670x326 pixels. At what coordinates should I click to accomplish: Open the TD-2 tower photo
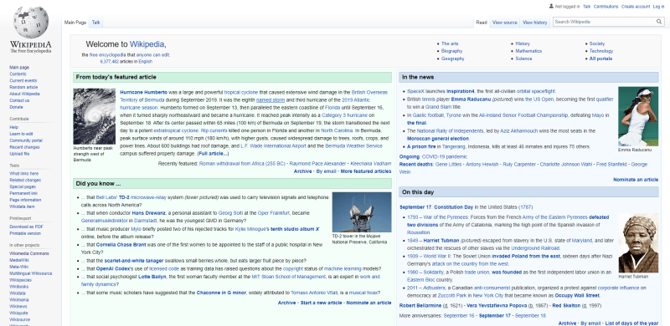362,211
